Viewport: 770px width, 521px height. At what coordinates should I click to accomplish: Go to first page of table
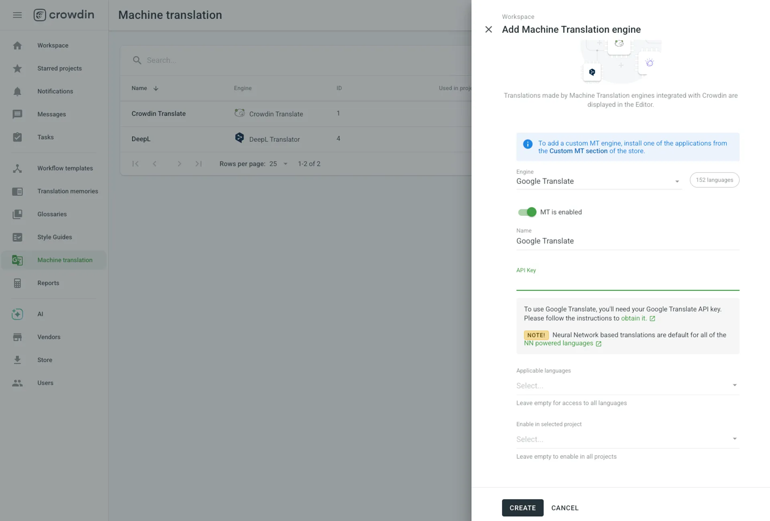(136, 164)
